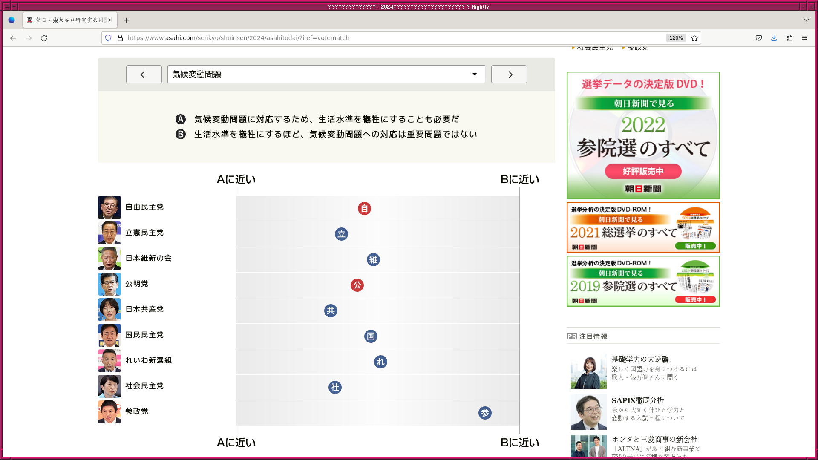Select the 朝日・東大谷口研究室 tab

(x=70, y=20)
